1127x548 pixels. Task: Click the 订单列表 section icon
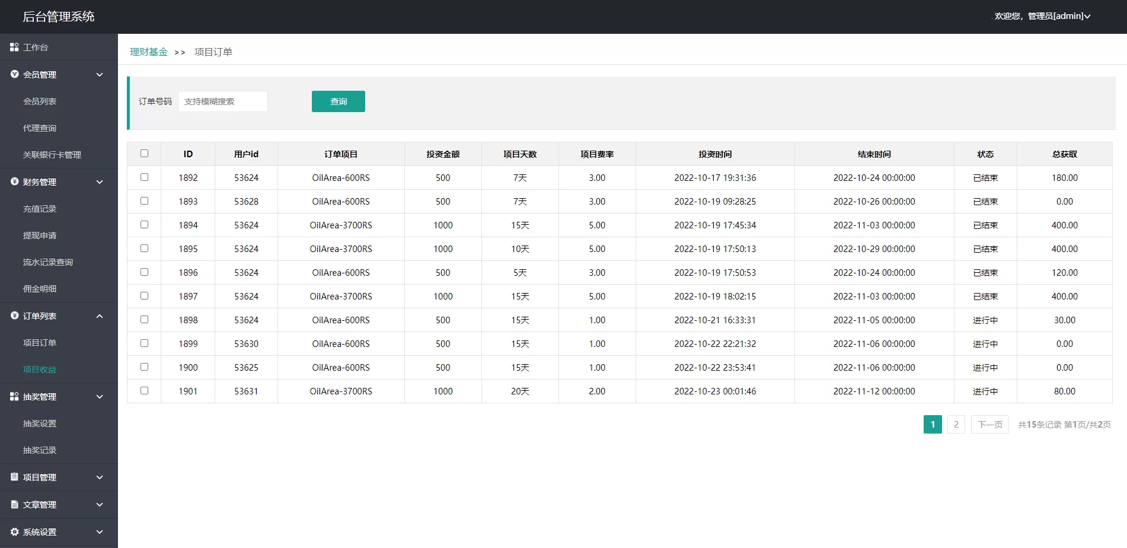tap(14, 316)
